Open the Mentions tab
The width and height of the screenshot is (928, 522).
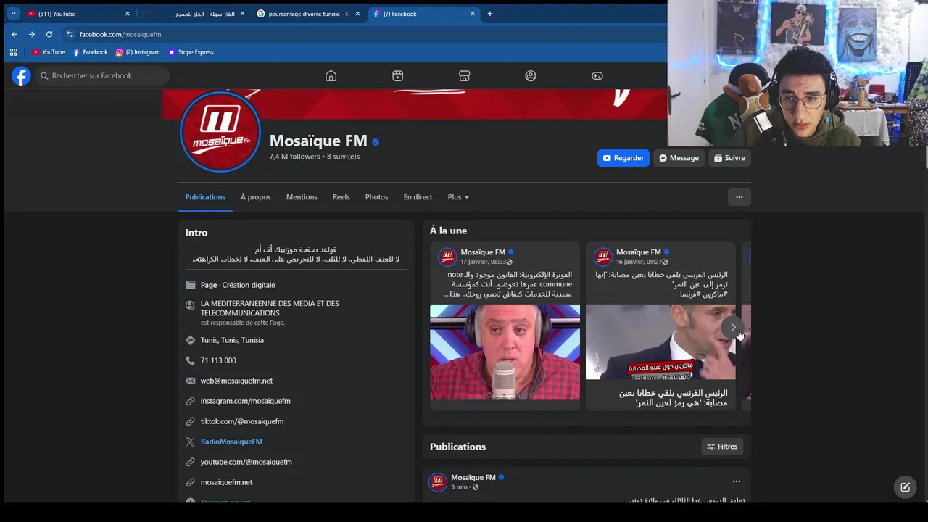[x=302, y=197]
